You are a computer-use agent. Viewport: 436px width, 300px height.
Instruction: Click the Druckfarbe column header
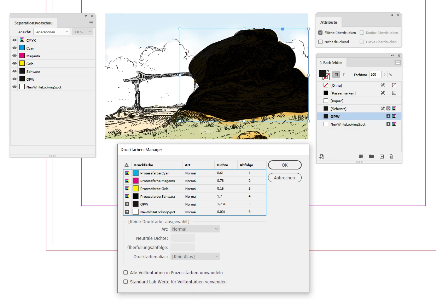click(x=157, y=165)
